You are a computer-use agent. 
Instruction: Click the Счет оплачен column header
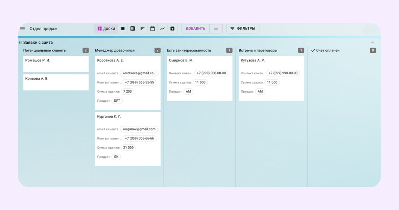[x=328, y=50]
